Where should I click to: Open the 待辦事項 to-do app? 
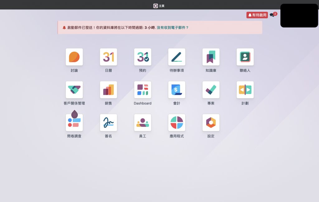(x=177, y=57)
